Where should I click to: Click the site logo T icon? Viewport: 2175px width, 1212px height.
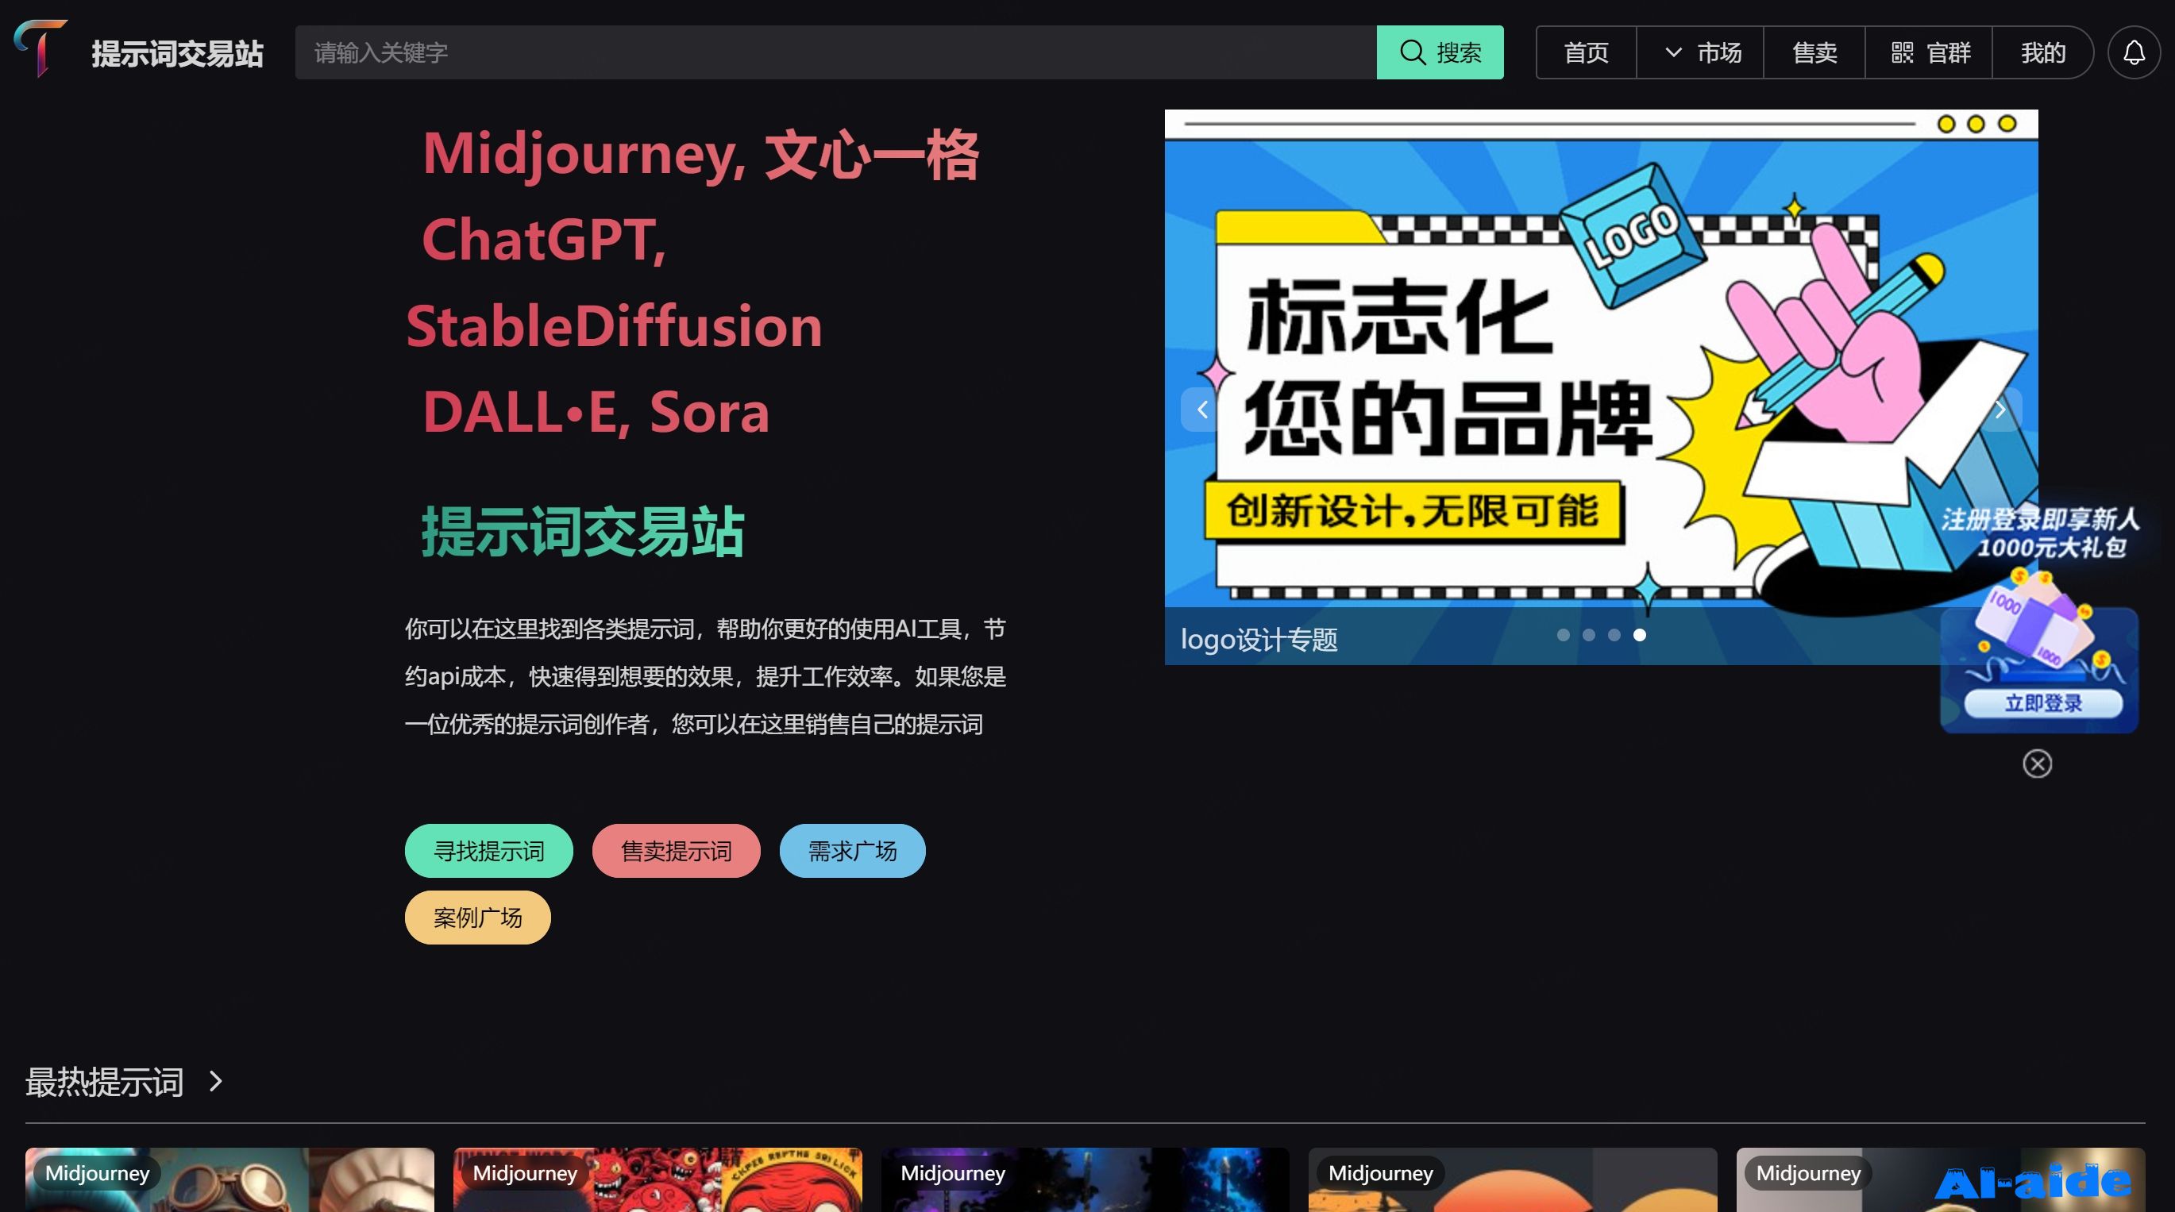pos(40,49)
